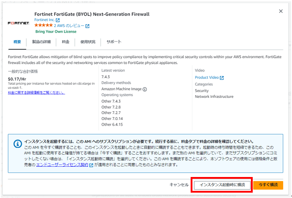Click the Other 6.4.15 entry
This screenshot has width=292, height=198.
112,125
